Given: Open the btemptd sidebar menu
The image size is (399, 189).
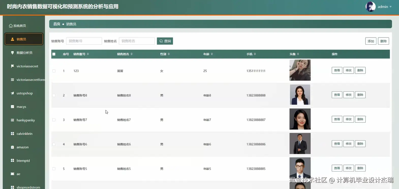Looking at the screenshot, I should pyautogui.click(x=24, y=160).
